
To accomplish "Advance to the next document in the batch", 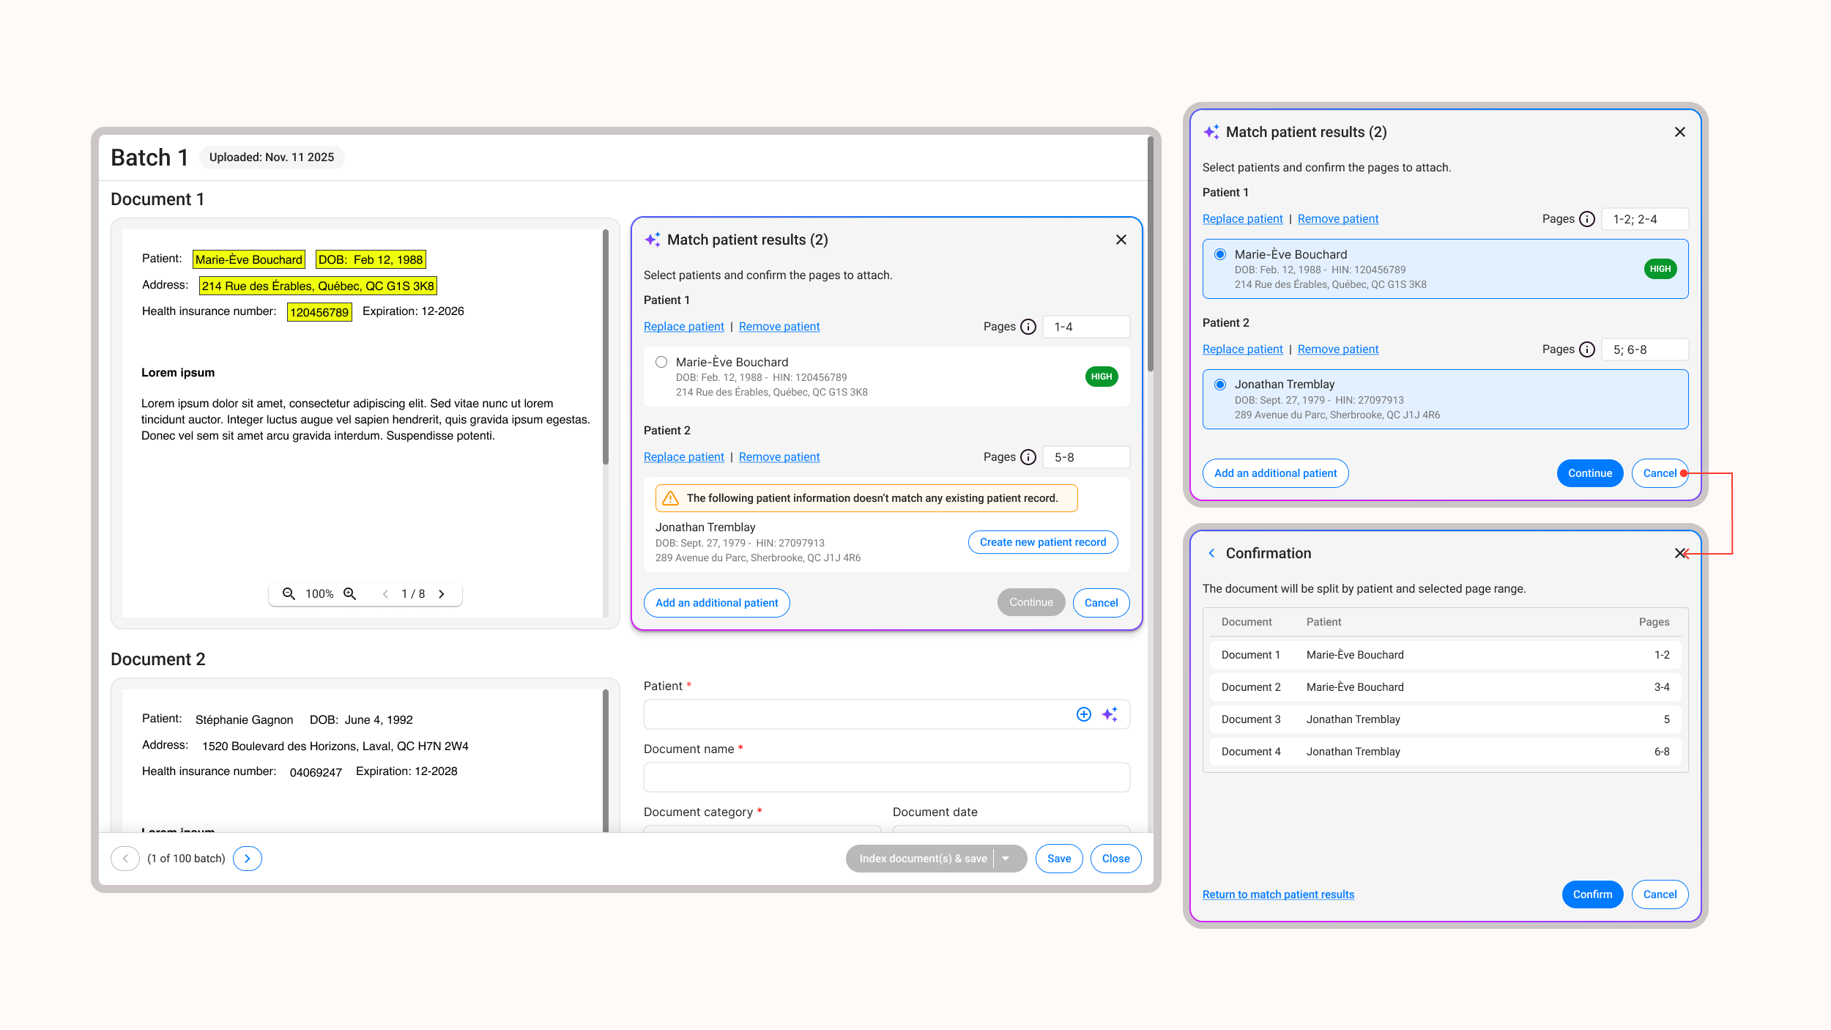I will tap(247, 858).
